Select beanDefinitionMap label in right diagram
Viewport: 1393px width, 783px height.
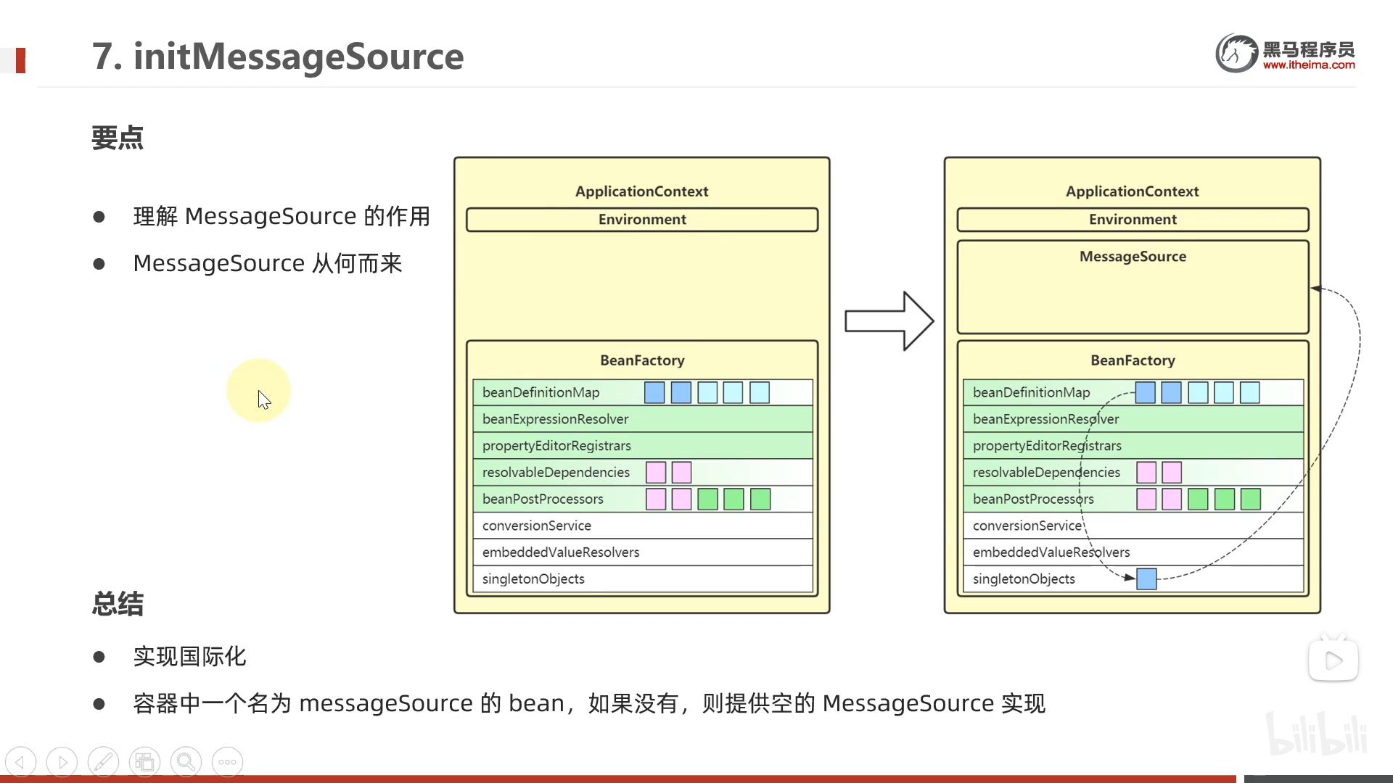1031,392
